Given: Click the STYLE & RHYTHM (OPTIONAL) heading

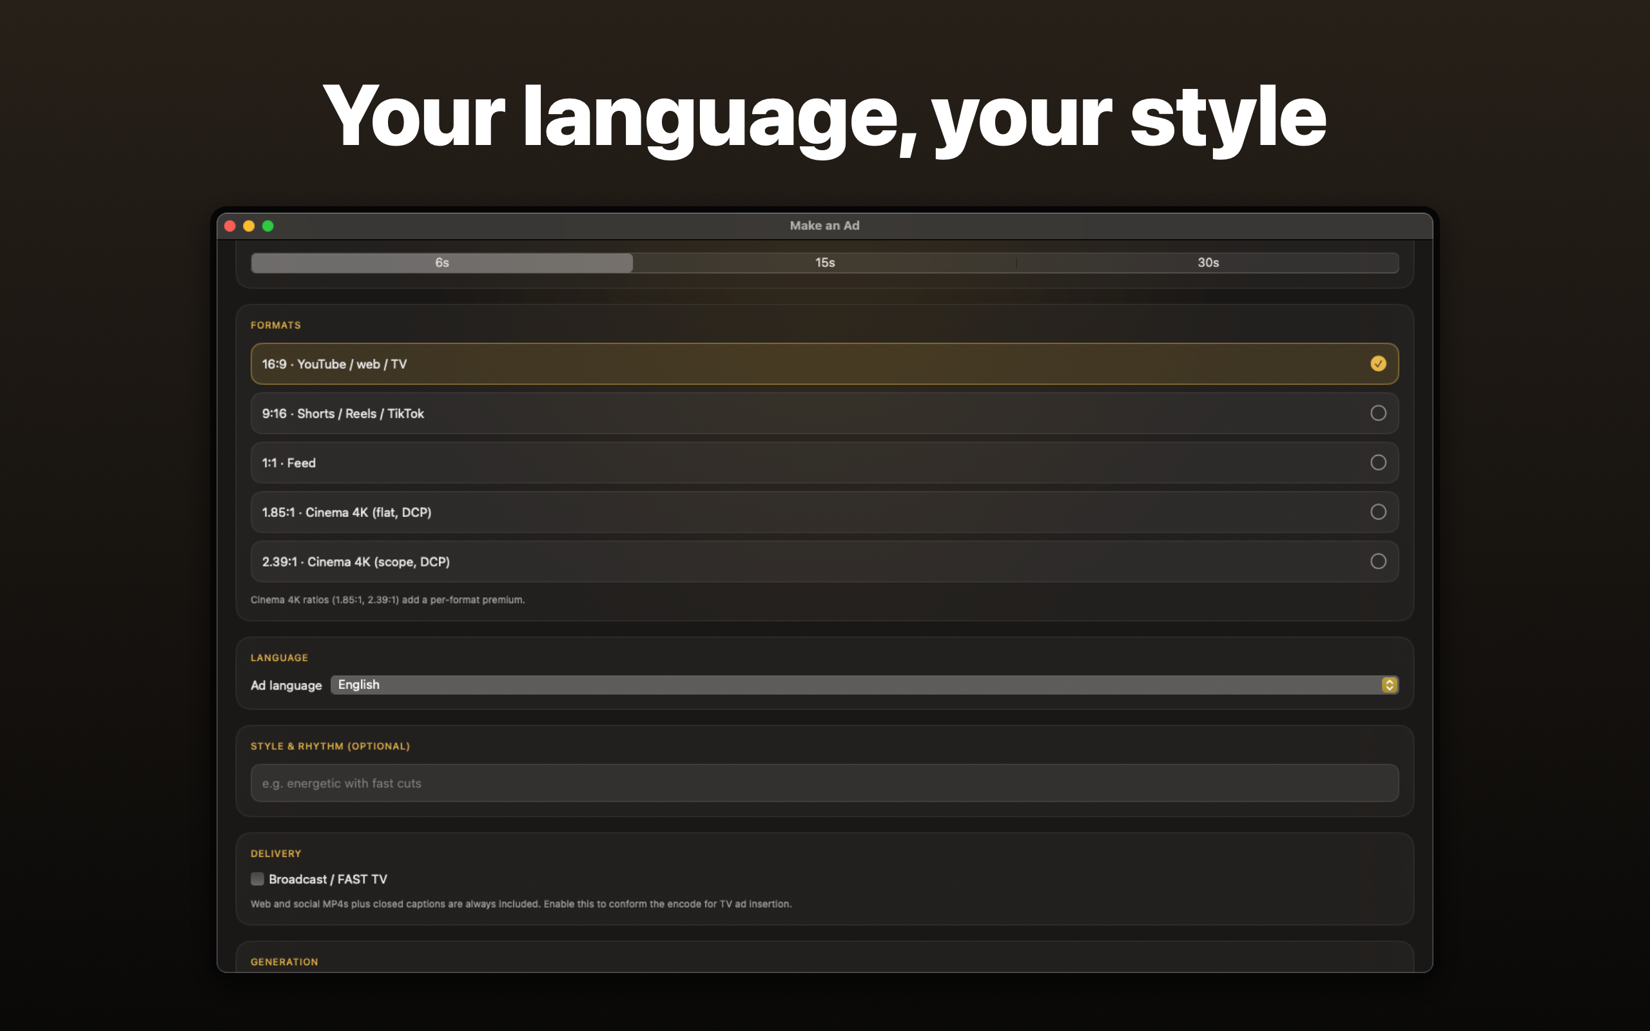Looking at the screenshot, I should pos(330,746).
